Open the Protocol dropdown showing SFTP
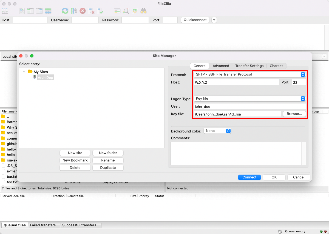This screenshot has width=329, height=234. [x=249, y=74]
